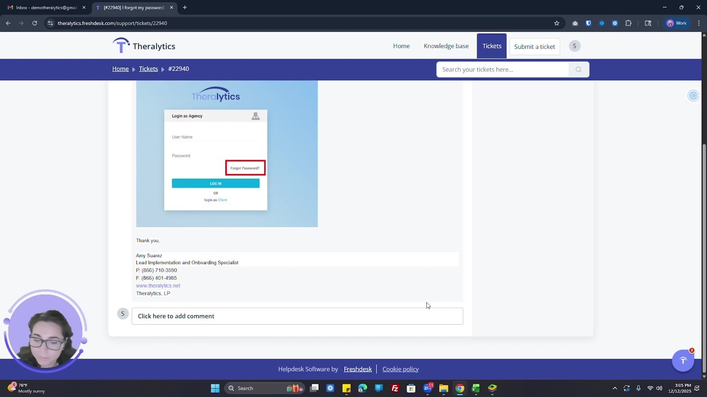
Task: Open Zoom from the taskbar
Action: click(x=427, y=388)
